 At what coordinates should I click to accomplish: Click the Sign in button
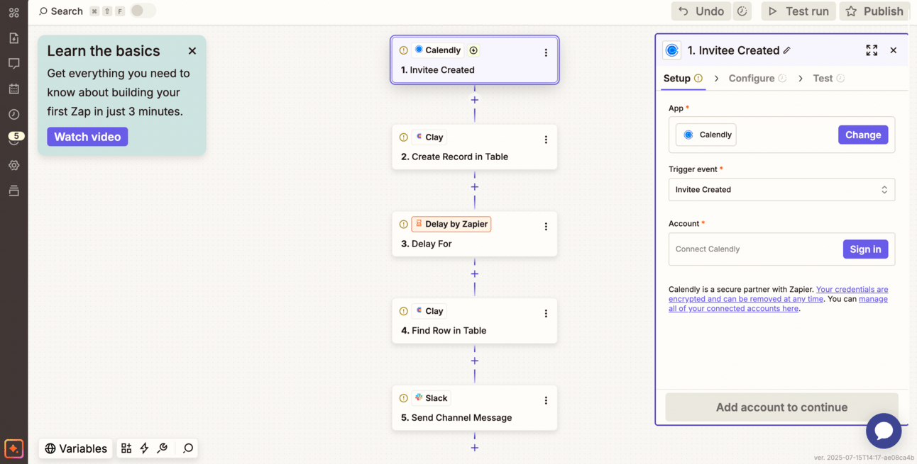(x=865, y=249)
